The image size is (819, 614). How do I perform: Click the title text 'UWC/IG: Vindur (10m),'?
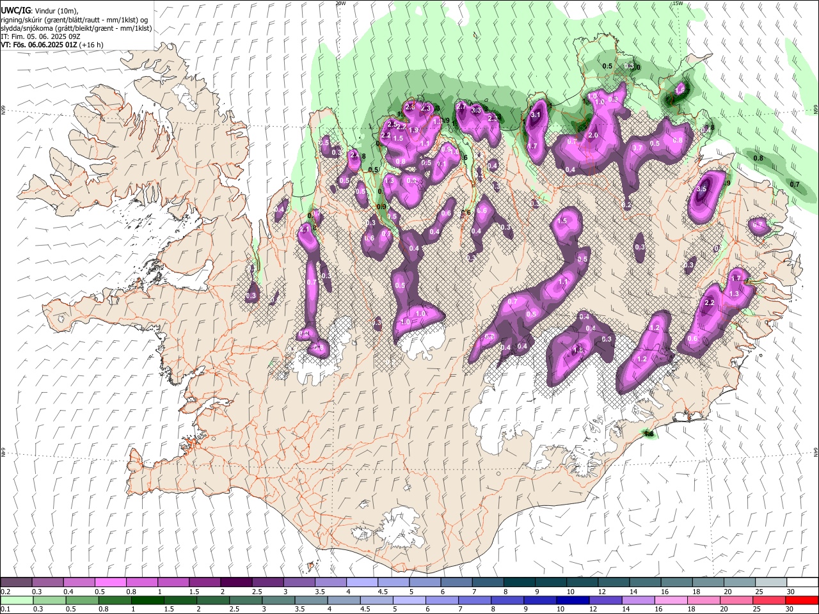tap(39, 11)
